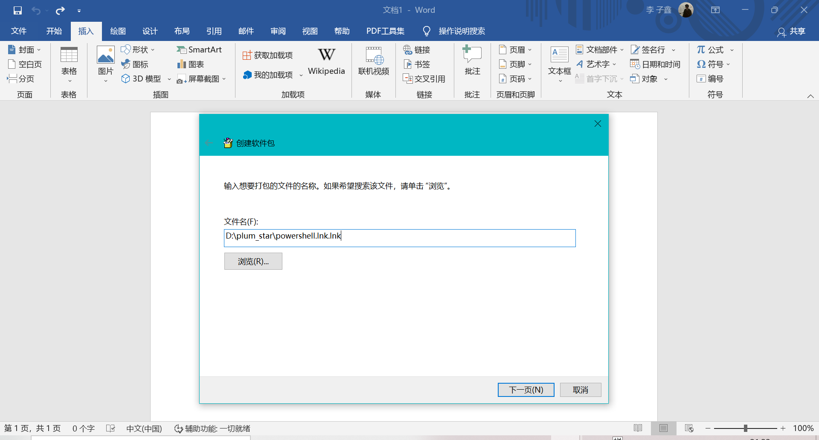Click Cancel (取消) in the dialog
819x440 pixels.
[581, 390]
